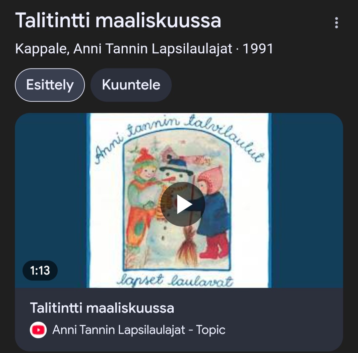Open the three-dot more options menu
This screenshot has width=358, height=353.
pyautogui.click(x=336, y=23)
